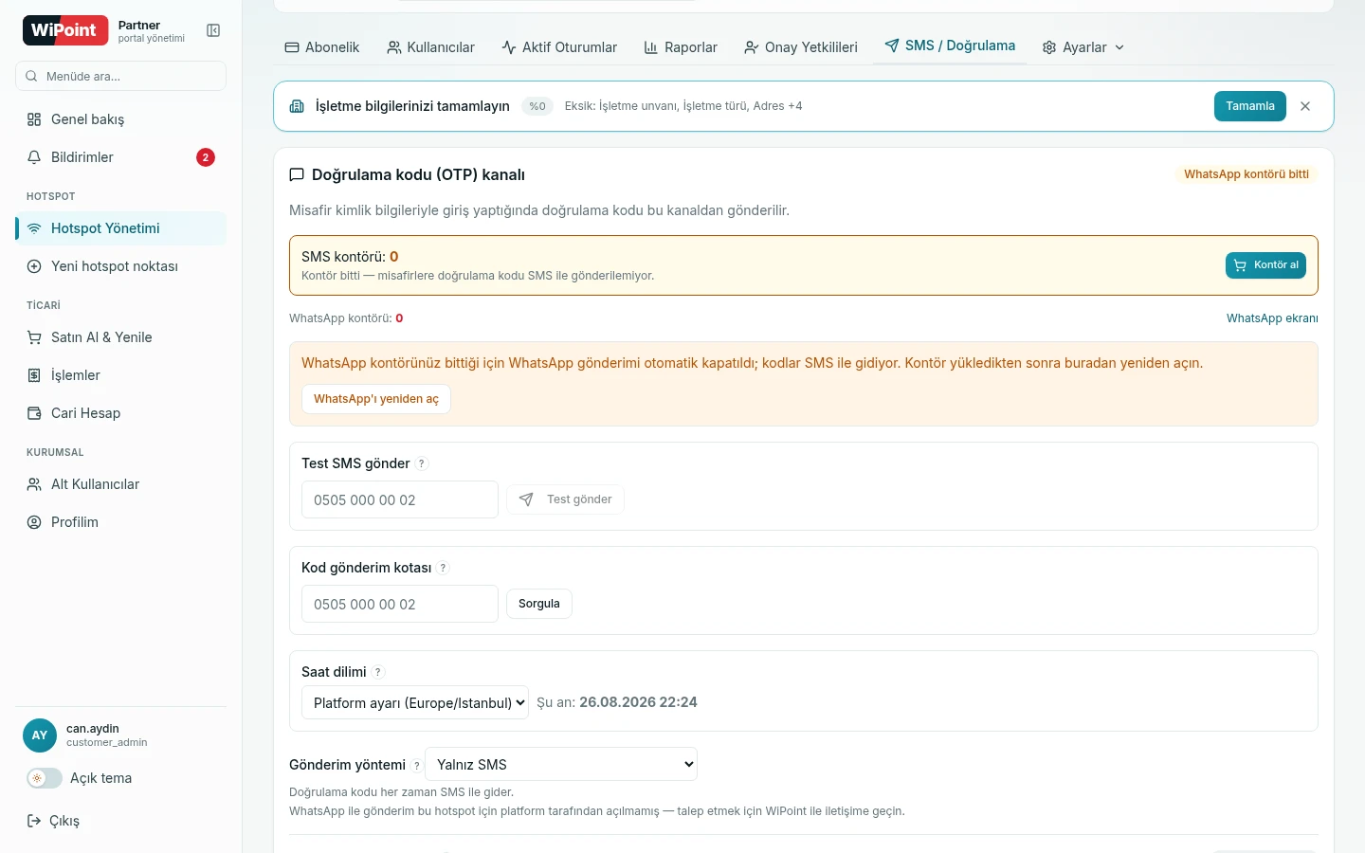Open Genel bakış dashboard
Image resolution: width=1365 pixels, height=853 pixels.
[121, 119]
